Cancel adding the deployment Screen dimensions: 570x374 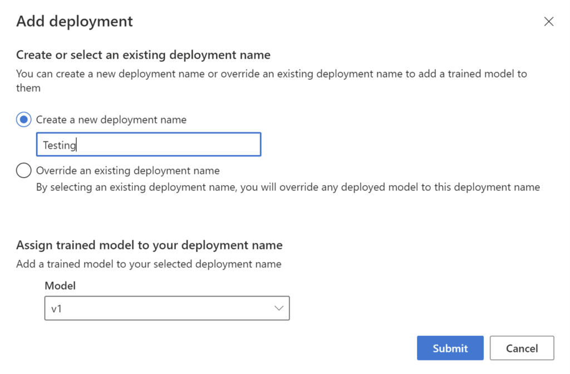click(522, 348)
